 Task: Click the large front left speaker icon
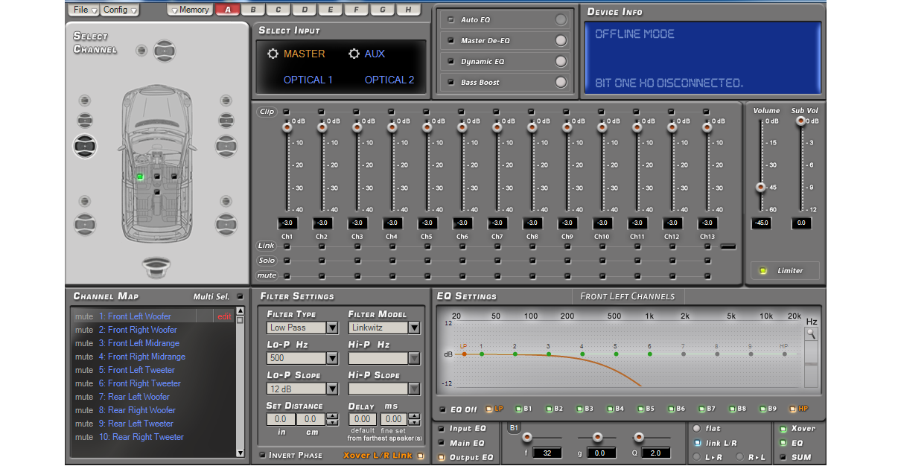85,146
